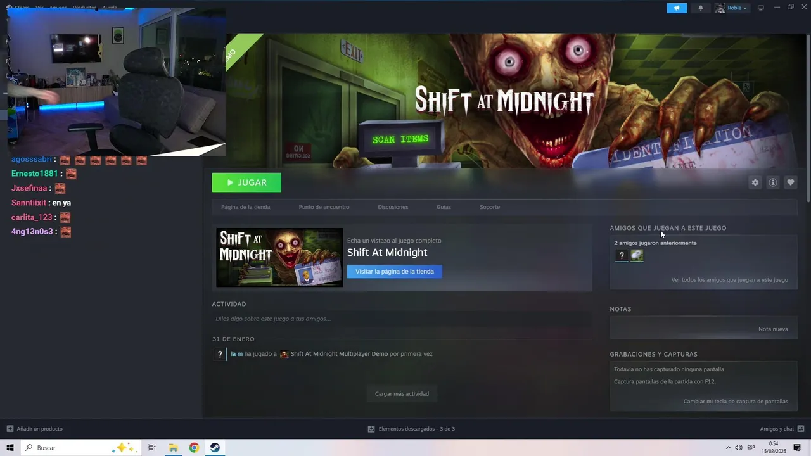This screenshot has width=811, height=456.
Task: Open the Guías tab
Action: coord(444,207)
